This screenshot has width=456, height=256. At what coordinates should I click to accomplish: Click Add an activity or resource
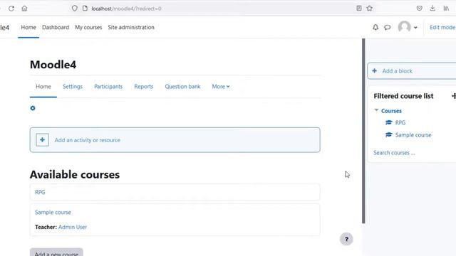click(87, 140)
